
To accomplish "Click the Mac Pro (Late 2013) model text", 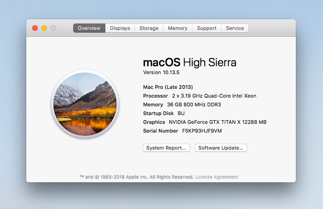I will pos(168,87).
